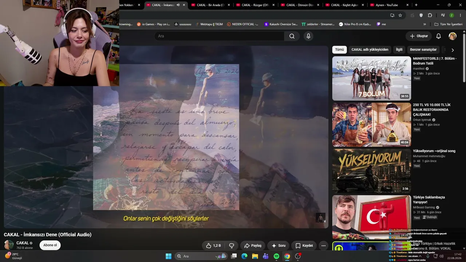This screenshot has height=262, width=466.
Task: Open File Explorer from the taskbar
Action: (255, 256)
